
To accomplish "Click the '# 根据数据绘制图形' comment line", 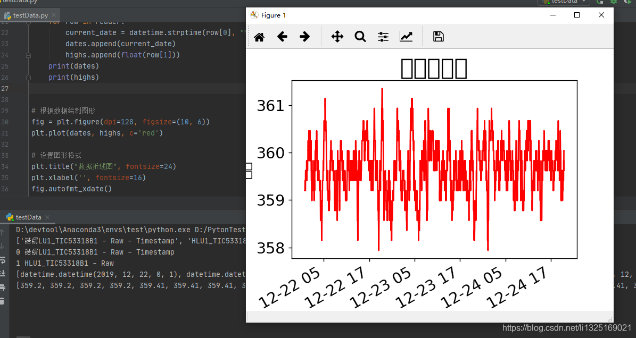I will coord(63,111).
